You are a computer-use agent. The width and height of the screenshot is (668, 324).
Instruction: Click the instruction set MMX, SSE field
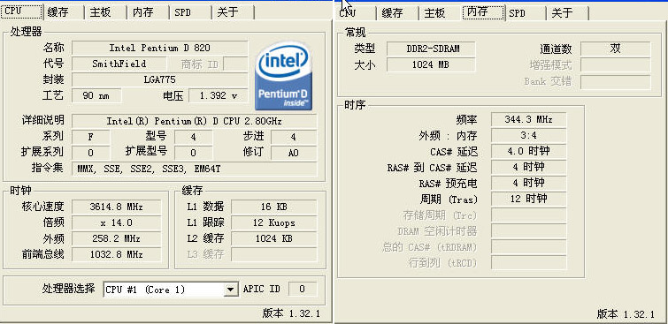195,169
